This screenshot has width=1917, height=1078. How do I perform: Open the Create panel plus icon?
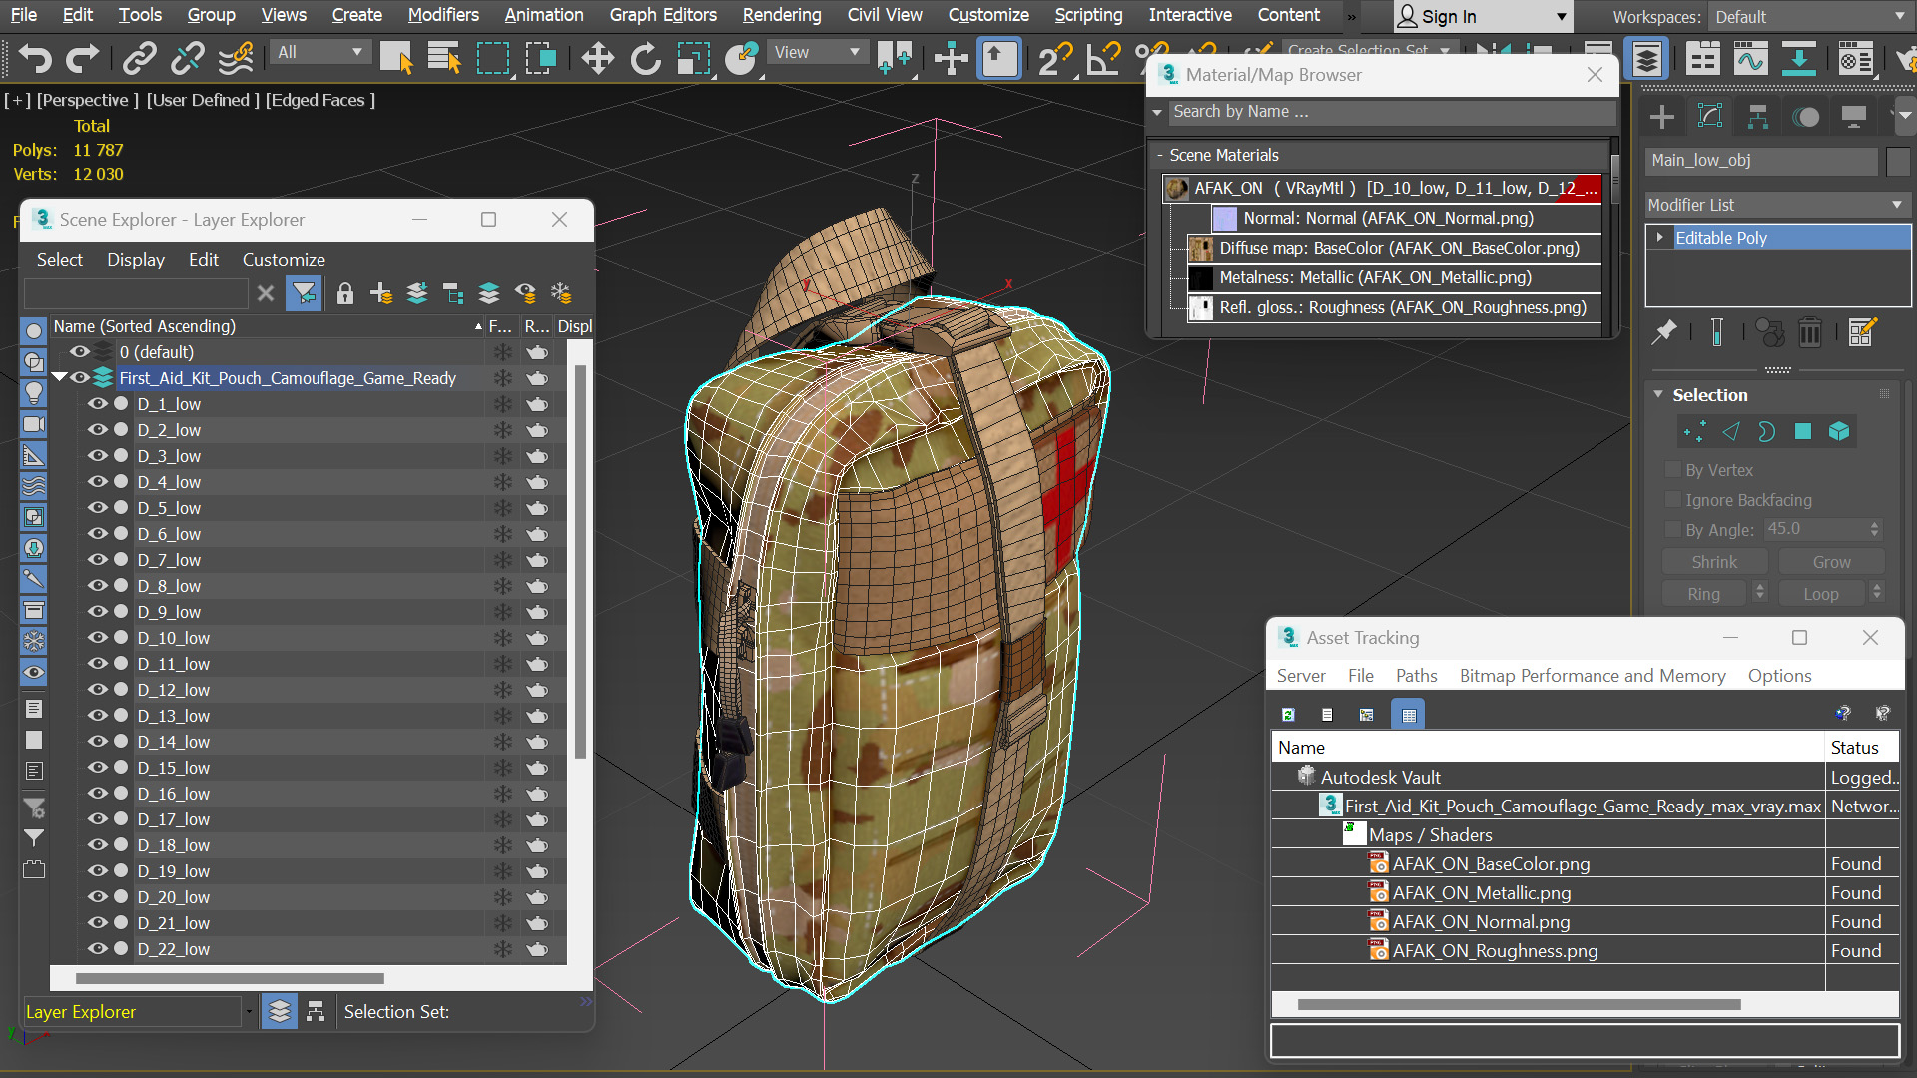[1662, 118]
